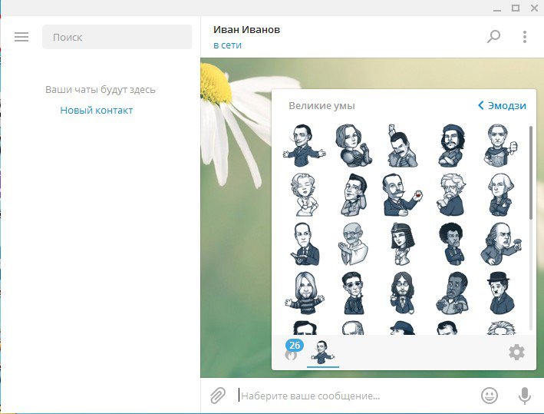Open the hamburger main menu
The height and width of the screenshot is (414, 544).
coord(21,37)
